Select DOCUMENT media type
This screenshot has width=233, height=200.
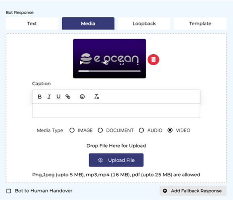[100, 130]
